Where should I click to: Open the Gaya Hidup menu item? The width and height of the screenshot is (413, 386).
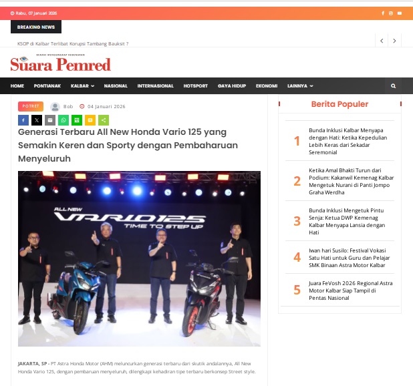click(232, 86)
